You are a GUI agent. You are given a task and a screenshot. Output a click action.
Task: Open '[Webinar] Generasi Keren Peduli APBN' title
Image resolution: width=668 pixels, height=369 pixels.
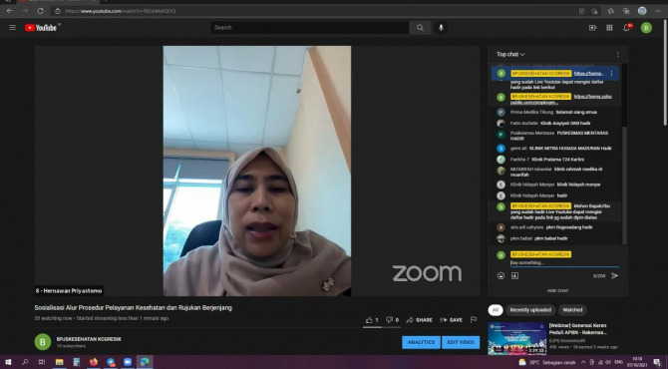click(577, 328)
